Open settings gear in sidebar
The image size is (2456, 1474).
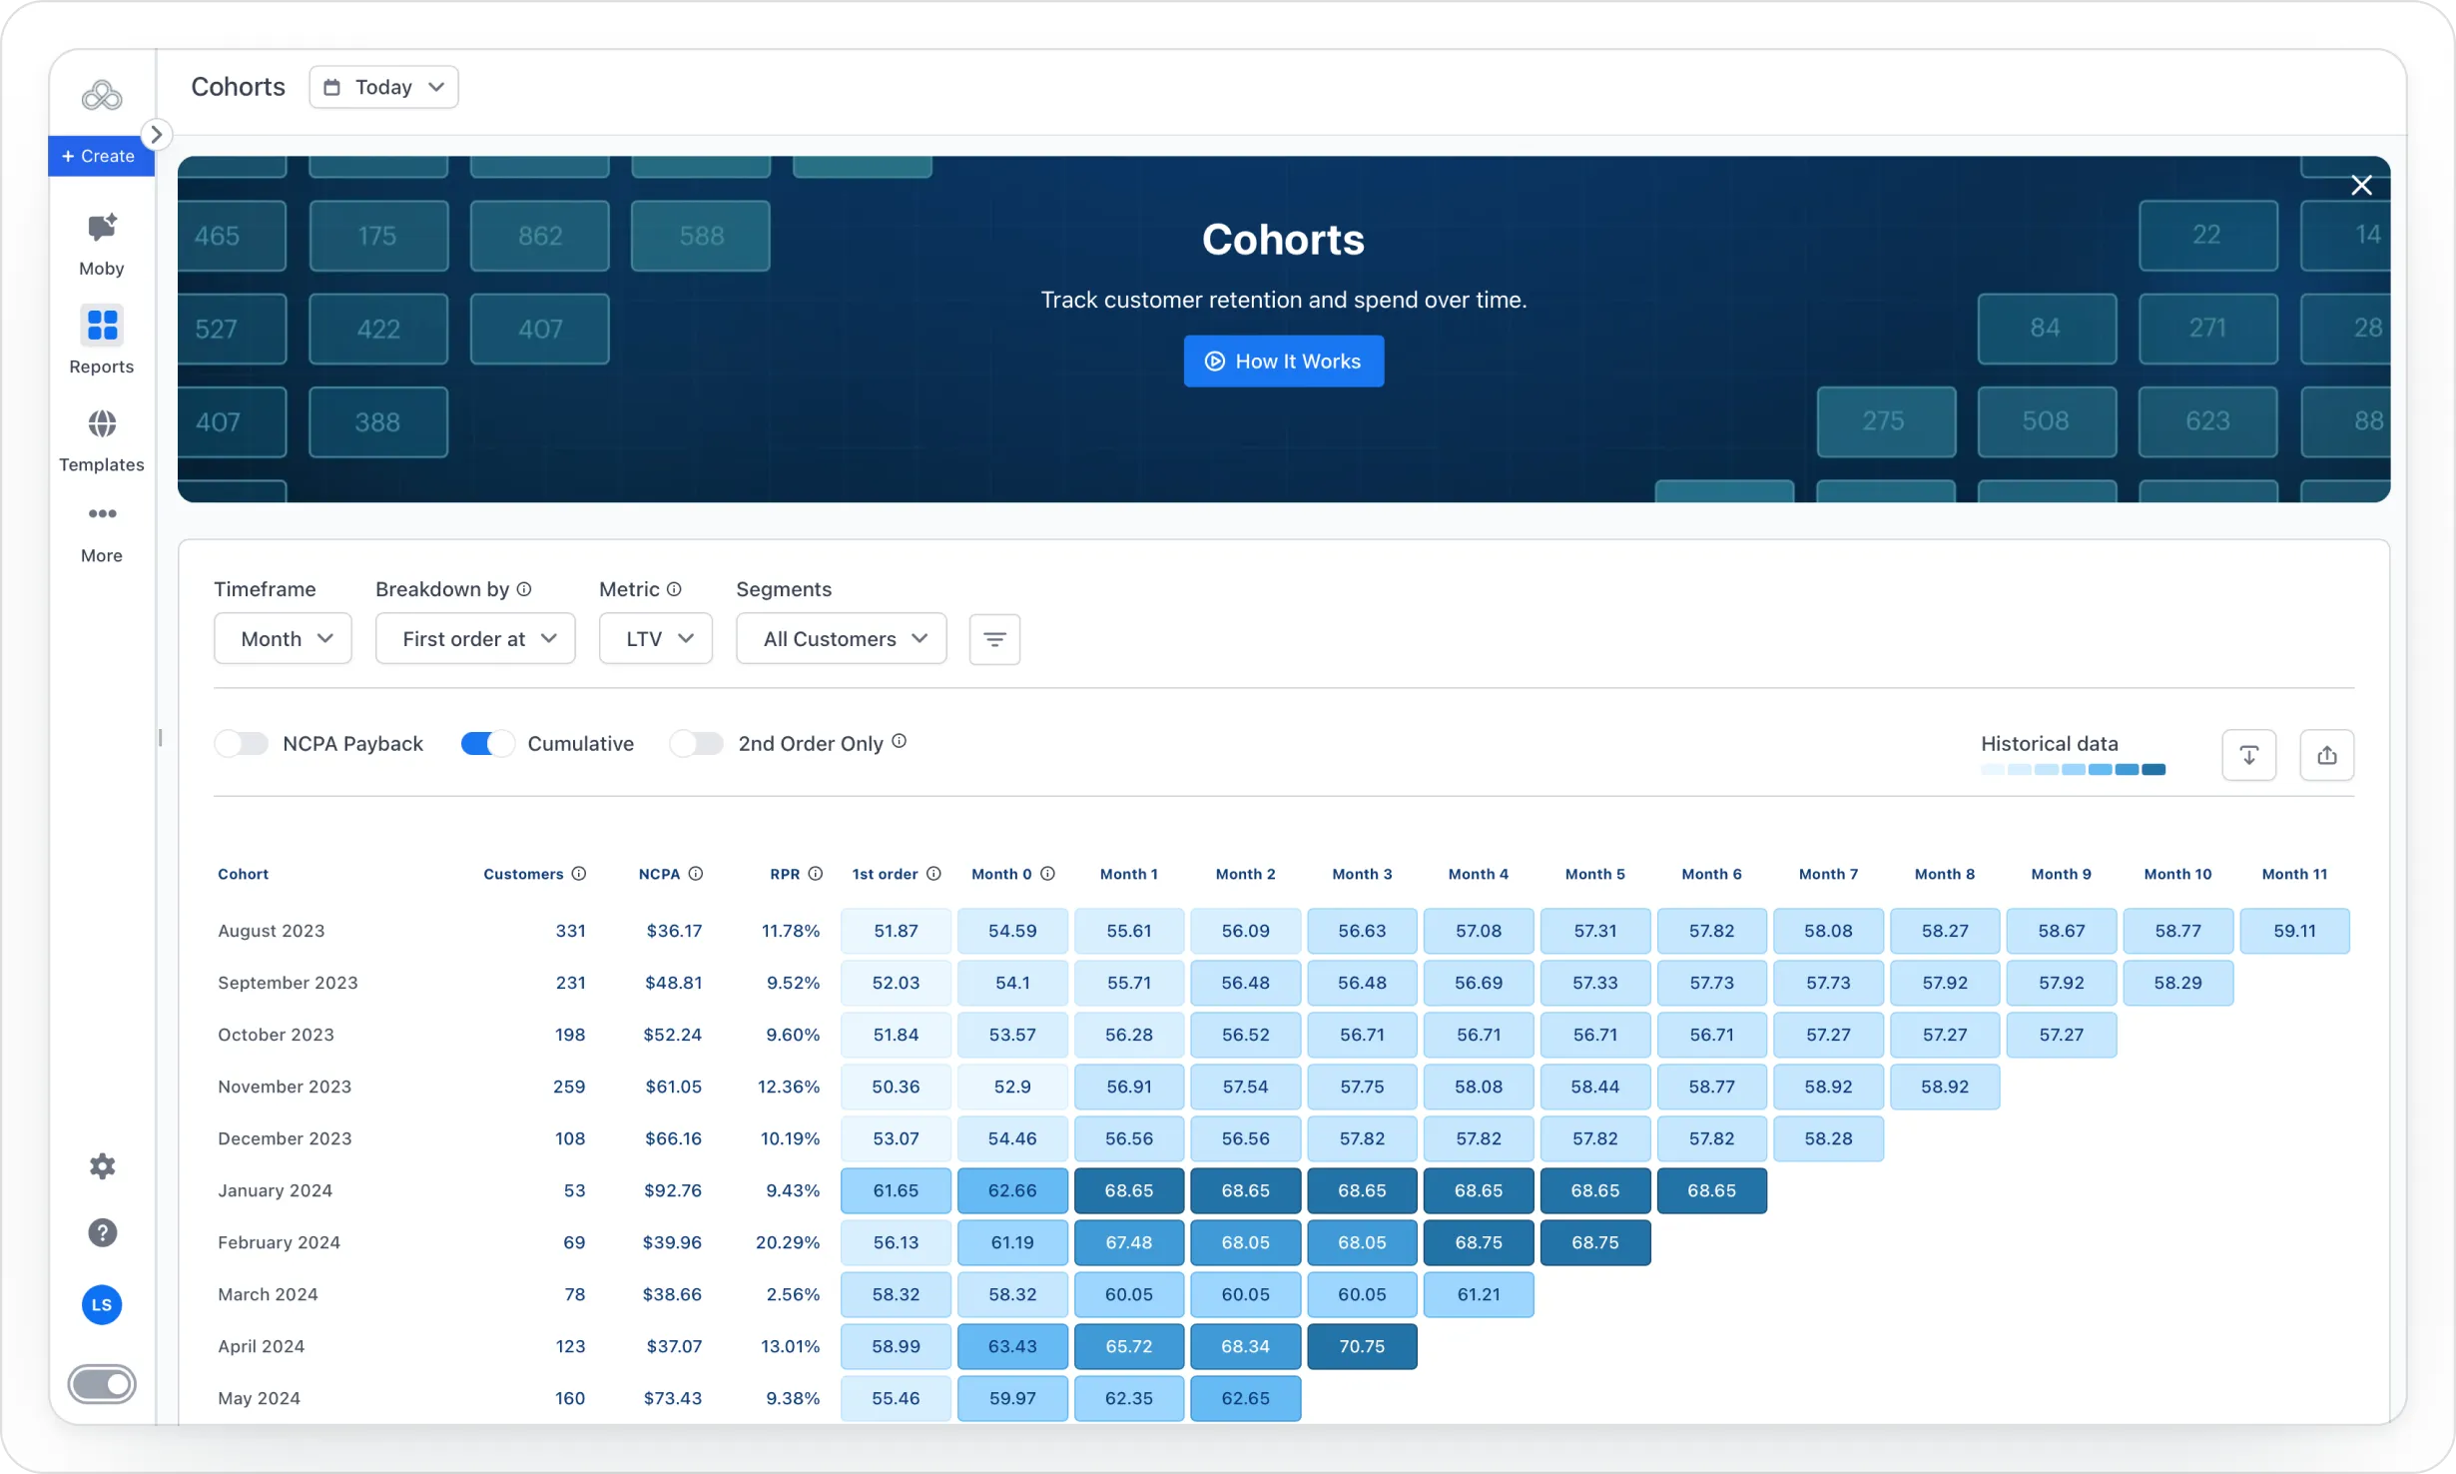point(102,1166)
